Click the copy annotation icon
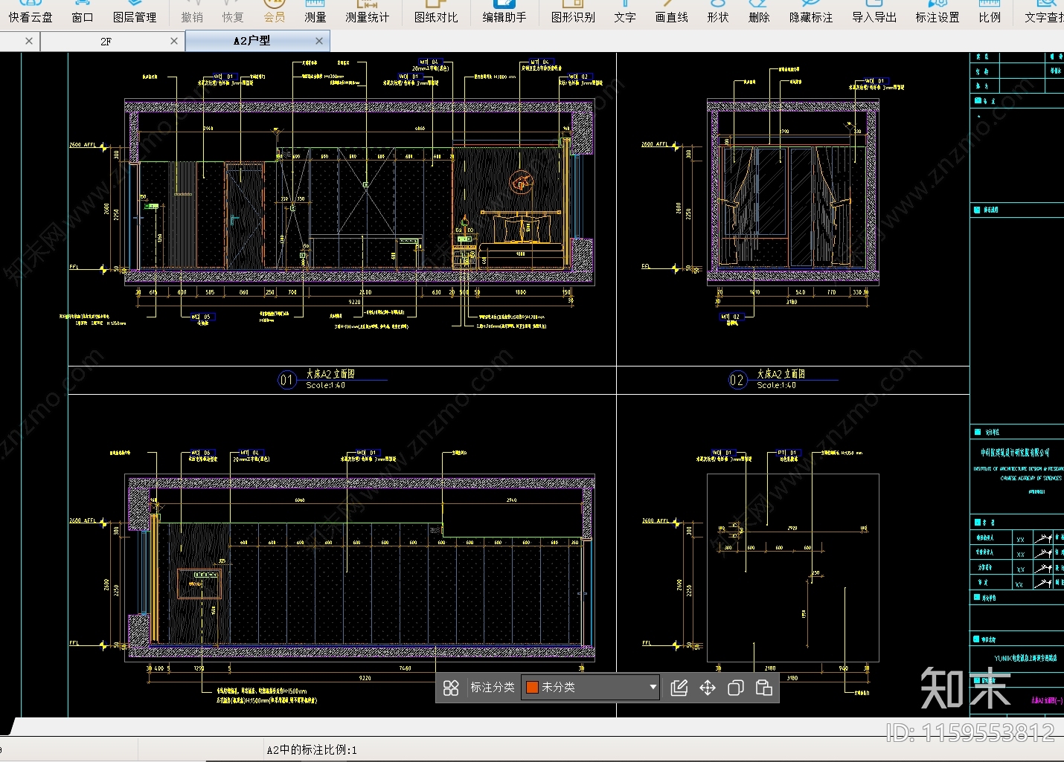The width and height of the screenshot is (1064, 762). 736,688
